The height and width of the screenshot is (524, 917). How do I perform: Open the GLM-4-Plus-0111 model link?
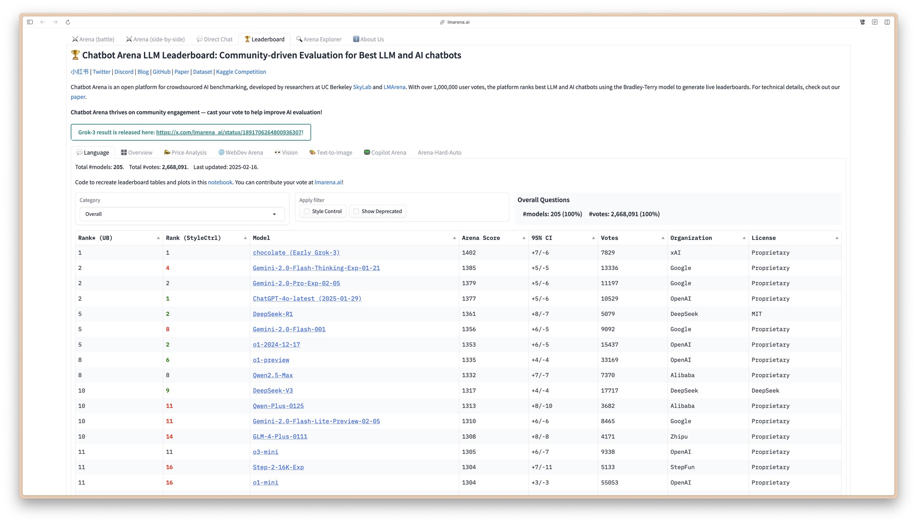coord(280,437)
